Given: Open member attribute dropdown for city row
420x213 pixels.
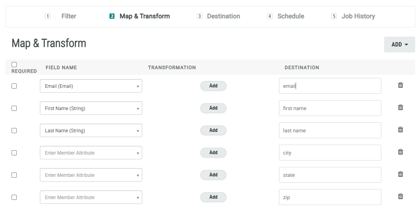Looking at the screenshot, I should (91, 153).
